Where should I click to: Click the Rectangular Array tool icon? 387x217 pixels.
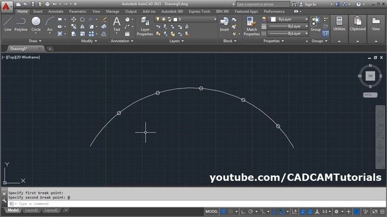pos(91,34)
